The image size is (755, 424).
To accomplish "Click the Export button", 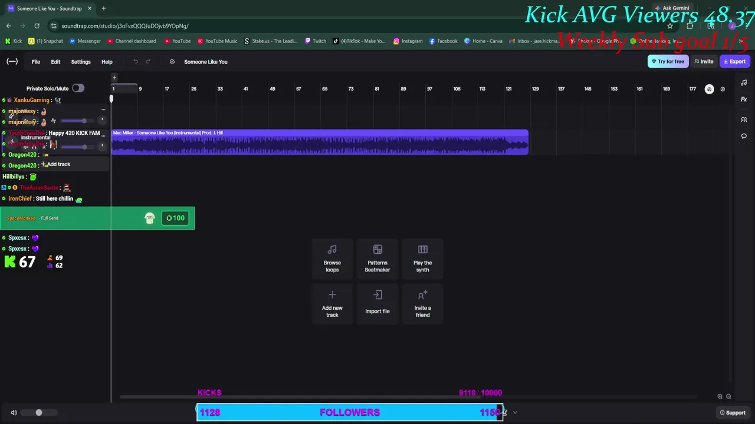I will pyautogui.click(x=734, y=61).
